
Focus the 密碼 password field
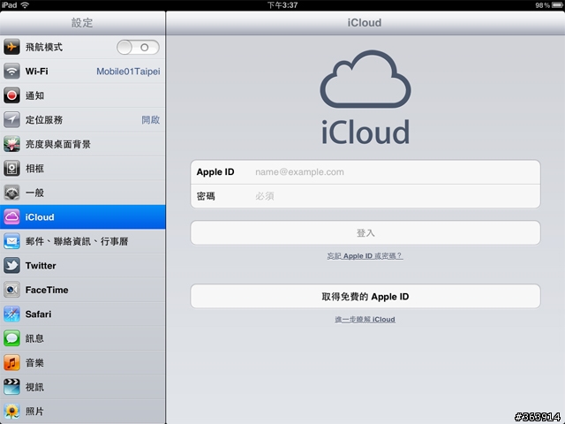coord(365,196)
